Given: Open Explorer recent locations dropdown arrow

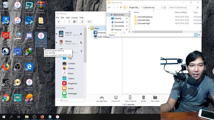Looking at the screenshot, I should pos(118,8).
